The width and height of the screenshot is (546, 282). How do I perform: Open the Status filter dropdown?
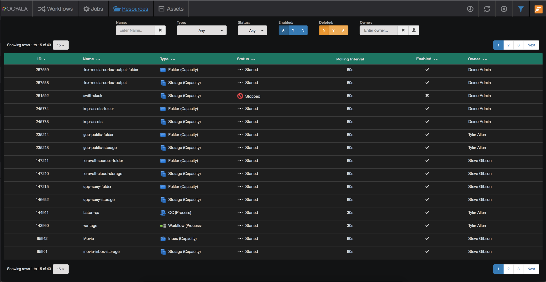pyautogui.click(x=252, y=30)
